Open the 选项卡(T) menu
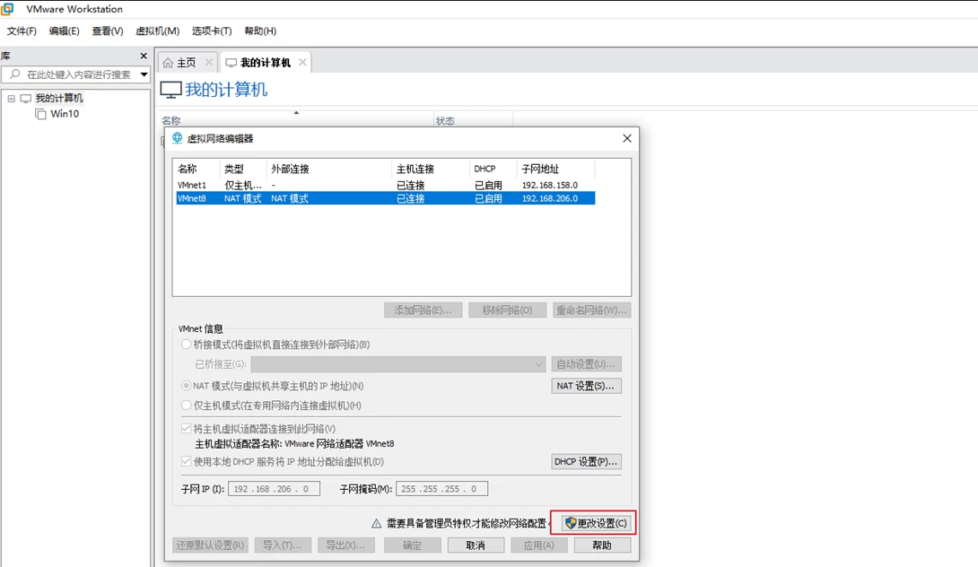 pyautogui.click(x=212, y=31)
